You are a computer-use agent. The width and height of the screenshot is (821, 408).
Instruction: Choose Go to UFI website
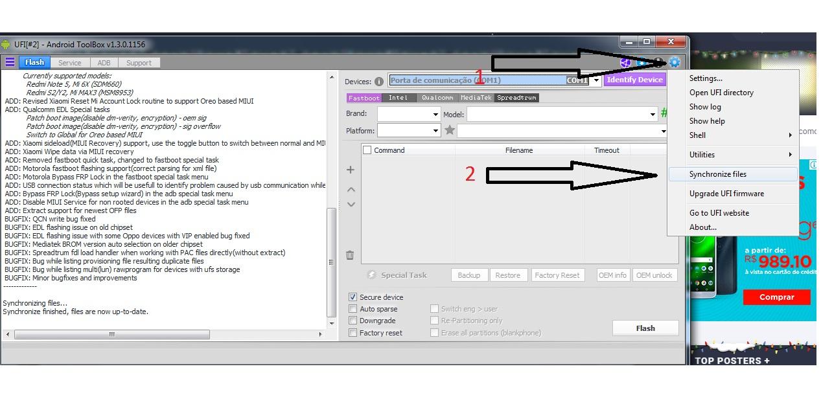(733, 213)
